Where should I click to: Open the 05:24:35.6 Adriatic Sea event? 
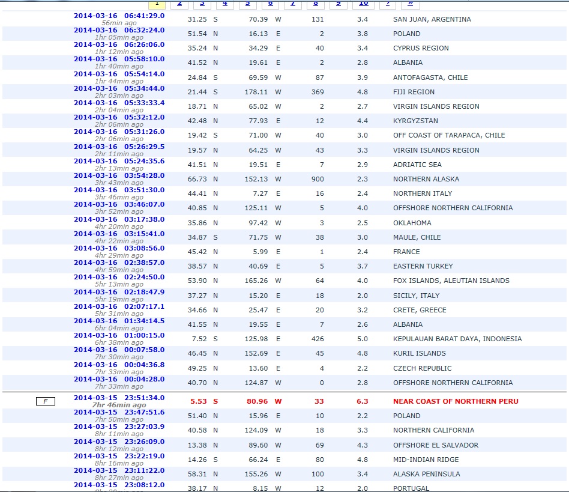point(119,162)
